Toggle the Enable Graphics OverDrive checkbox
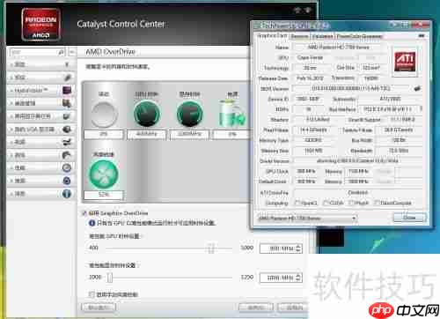 point(84,213)
